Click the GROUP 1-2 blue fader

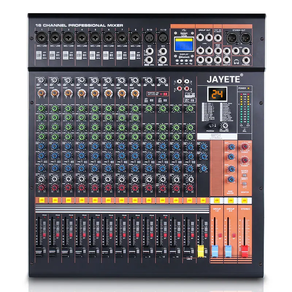(215, 251)
